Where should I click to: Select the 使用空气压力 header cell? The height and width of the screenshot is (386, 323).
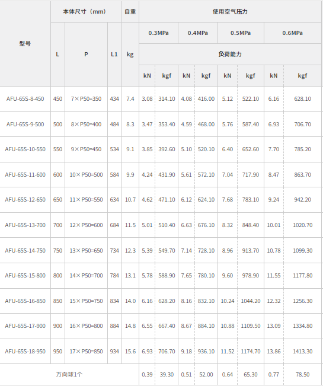pyautogui.click(x=230, y=12)
